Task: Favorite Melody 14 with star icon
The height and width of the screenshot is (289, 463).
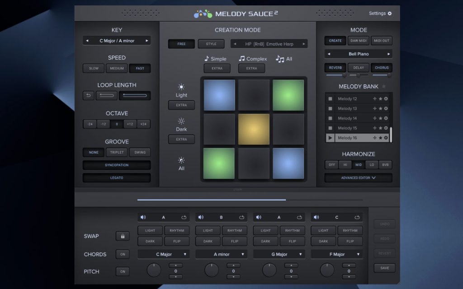Action: (x=381, y=118)
